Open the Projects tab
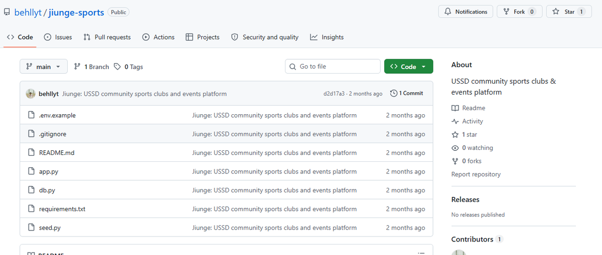This screenshot has height=255, width=602. (x=203, y=37)
